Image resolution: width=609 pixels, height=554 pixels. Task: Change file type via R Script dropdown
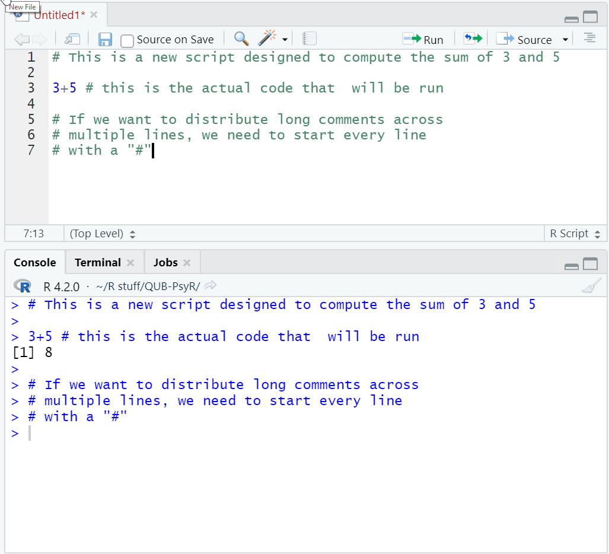click(x=575, y=234)
